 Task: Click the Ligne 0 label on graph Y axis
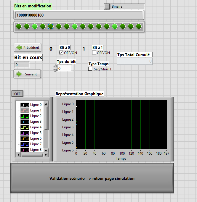pos(68,104)
